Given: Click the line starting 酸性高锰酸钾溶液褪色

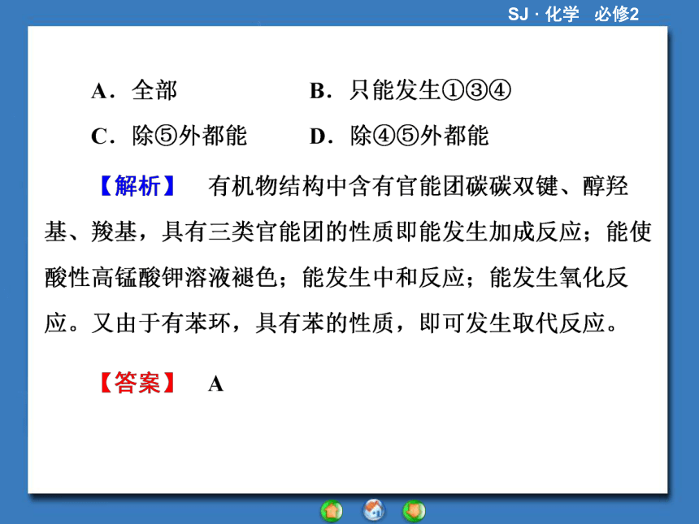Looking at the screenshot, I should (336, 278).
